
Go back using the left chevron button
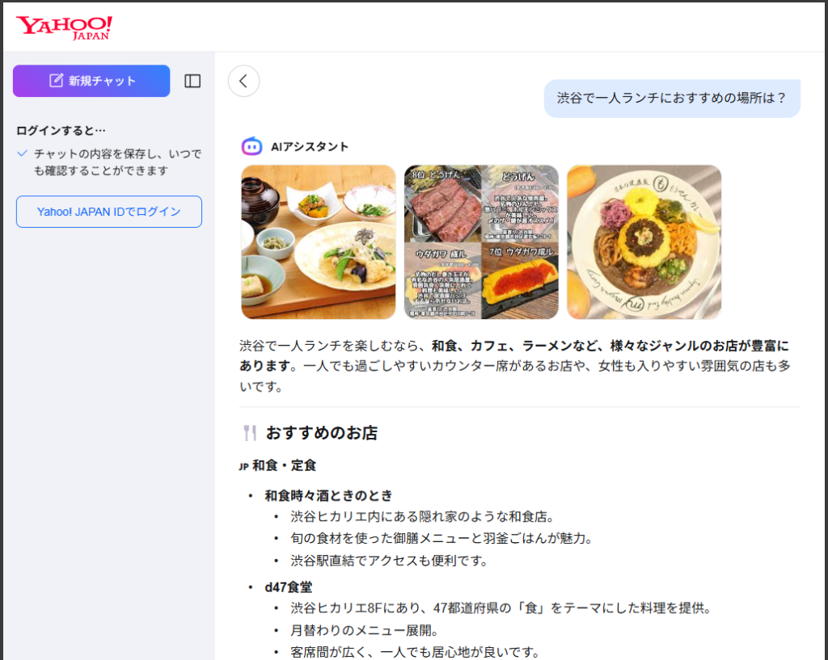click(243, 81)
